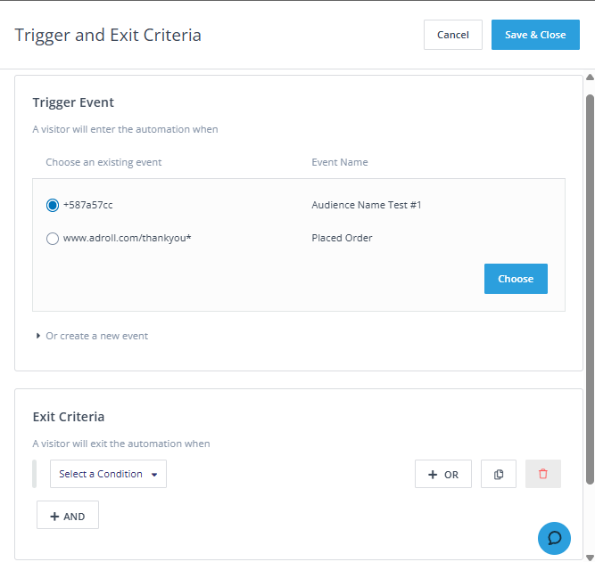Viewport: 595px width, 562px height.
Task: Click the scrollbar down arrow
Action: click(590, 556)
